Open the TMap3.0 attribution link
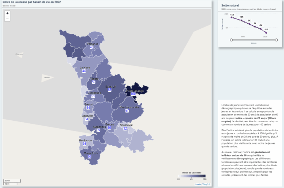This screenshot has width=284, height=188. tap(206, 184)
